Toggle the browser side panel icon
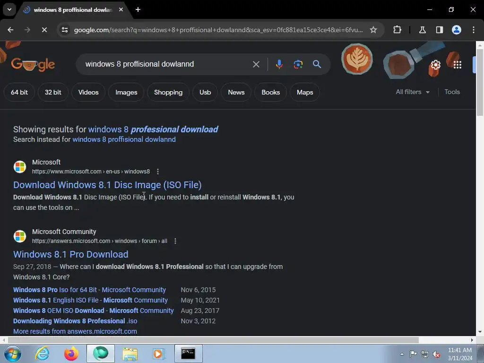 [x=440, y=30]
